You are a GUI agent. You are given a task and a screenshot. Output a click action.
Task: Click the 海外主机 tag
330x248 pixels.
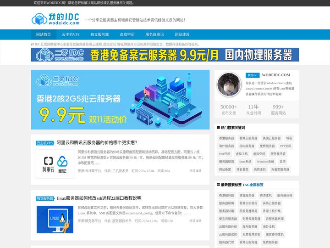tap(269, 226)
